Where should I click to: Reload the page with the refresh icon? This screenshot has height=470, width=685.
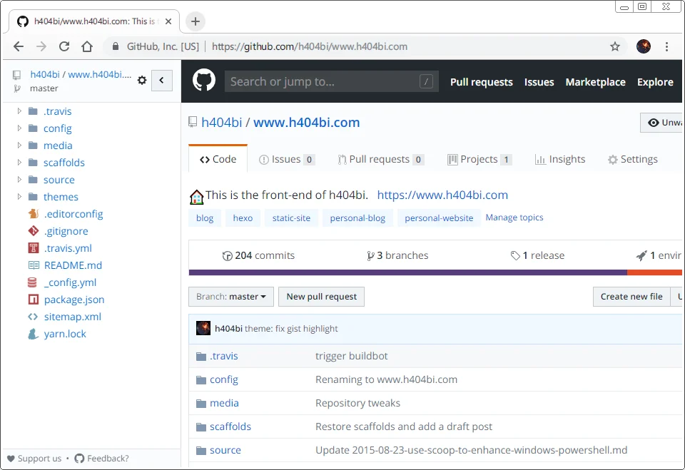64,46
